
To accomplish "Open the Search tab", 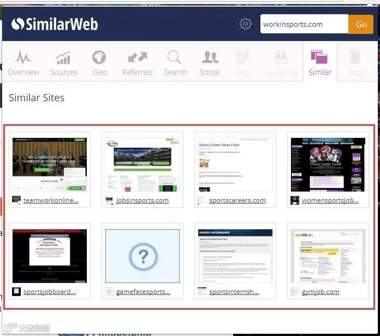I will click(x=175, y=63).
